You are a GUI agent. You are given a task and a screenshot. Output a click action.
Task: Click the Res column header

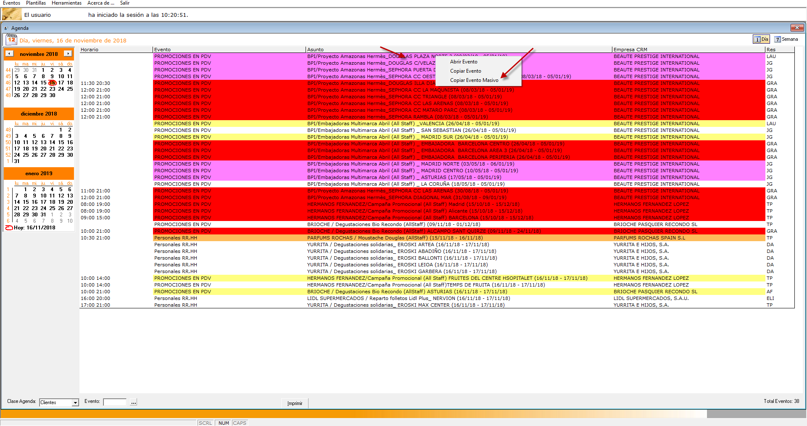[x=780, y=50]
